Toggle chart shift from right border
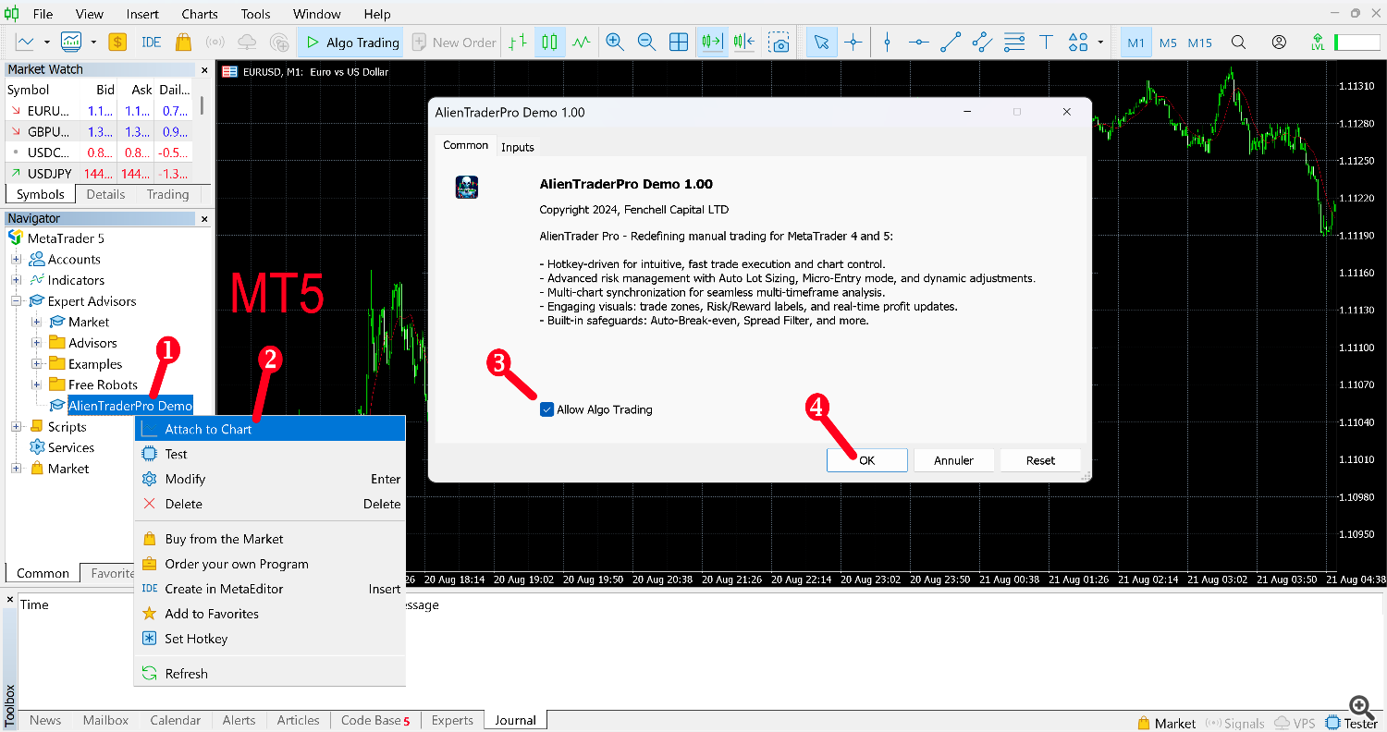This screenshot has height=732, width=1387. pos(744,42)
